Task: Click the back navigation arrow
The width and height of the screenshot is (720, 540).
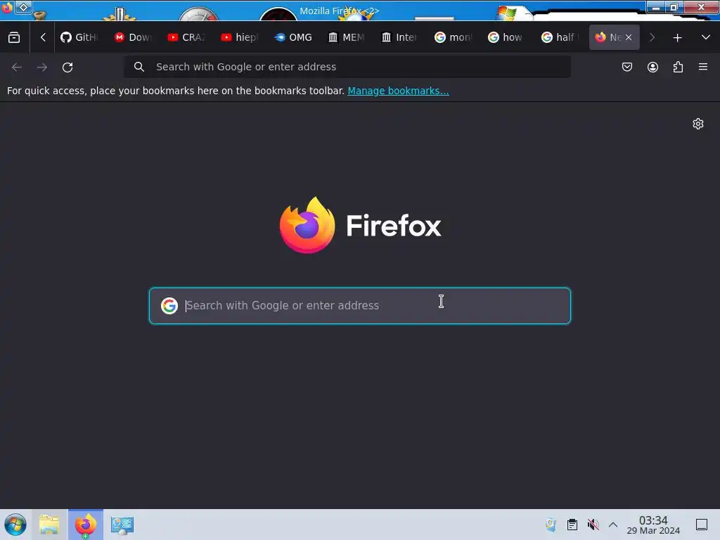Action: click(x=17, y=67)
